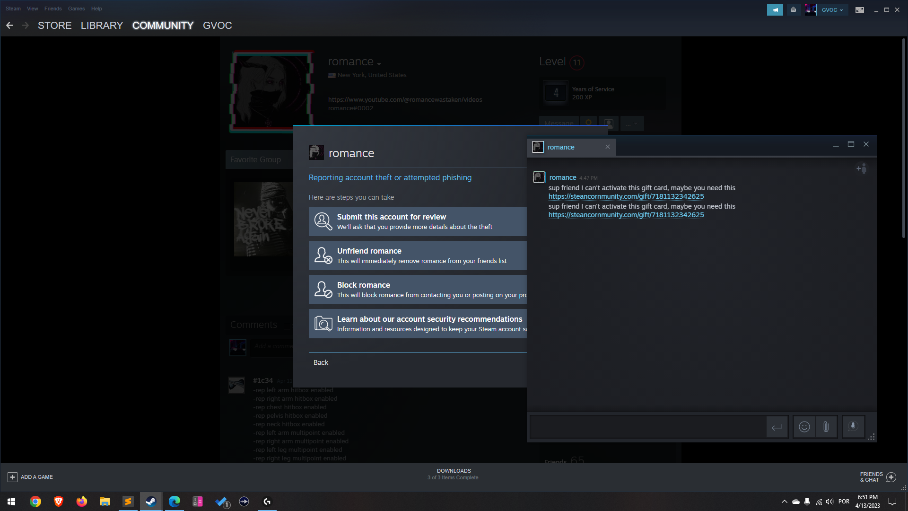
Task: Submit this account for review
Action: coord(418,221)
